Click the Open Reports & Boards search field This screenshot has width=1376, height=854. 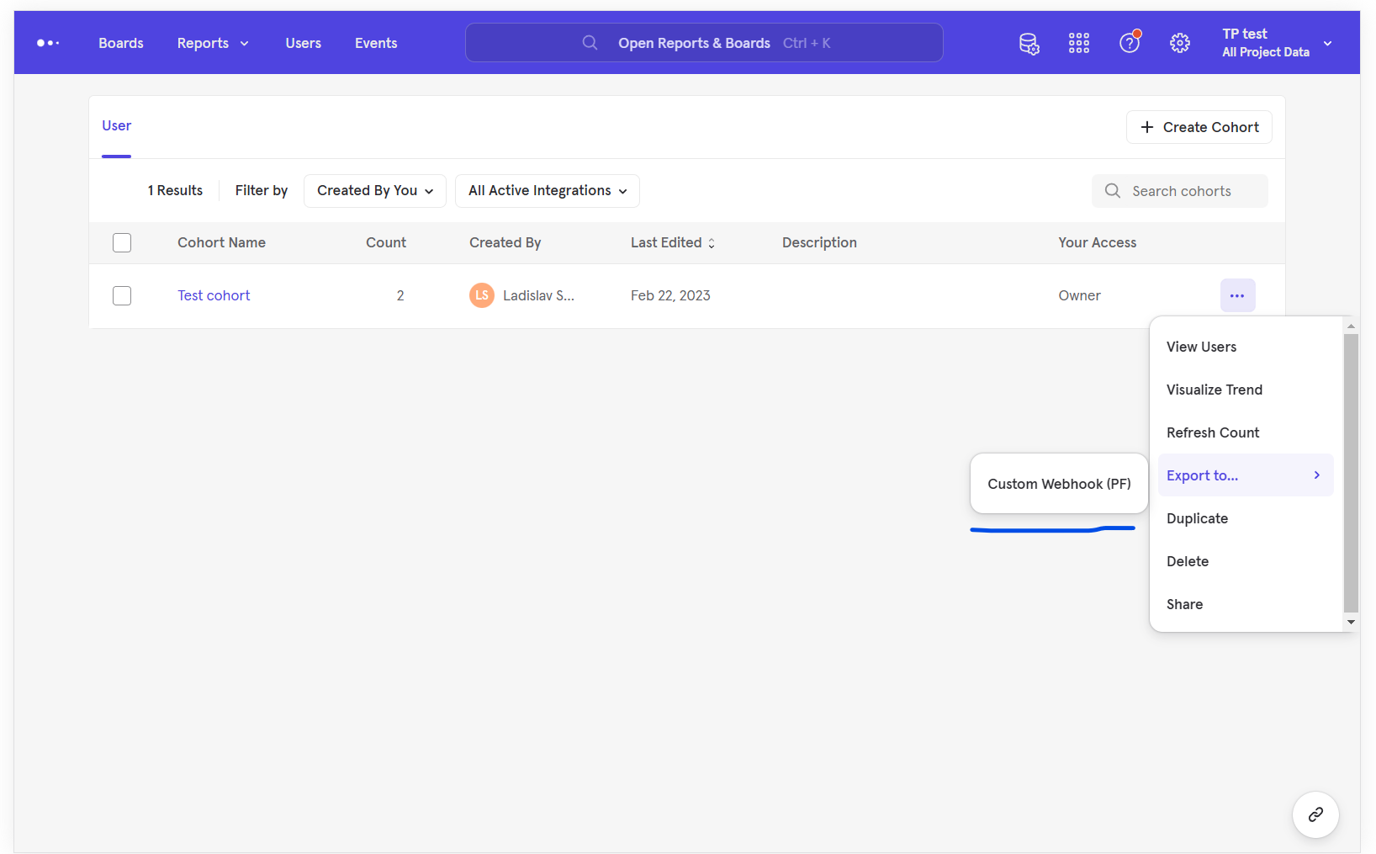click(x=704, y=43)
